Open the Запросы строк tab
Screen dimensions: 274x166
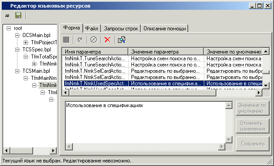[121, 29]
